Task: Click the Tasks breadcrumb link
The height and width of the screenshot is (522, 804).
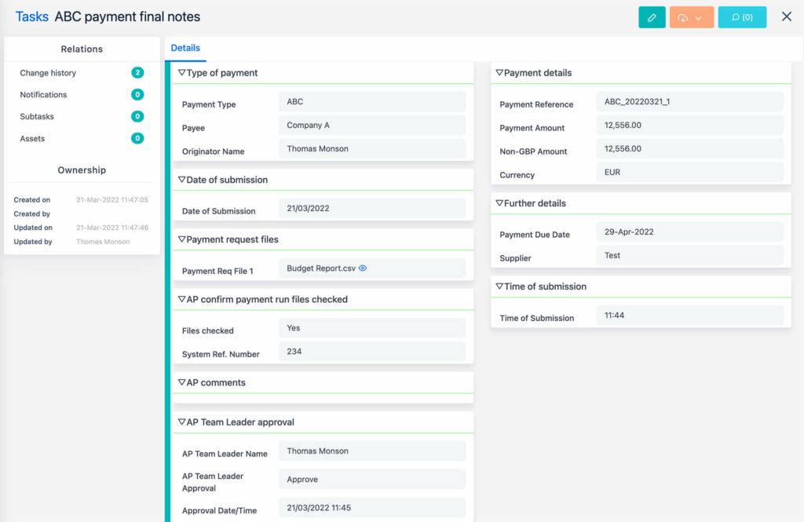Action: pyautogui.click(x=31, y=16)
